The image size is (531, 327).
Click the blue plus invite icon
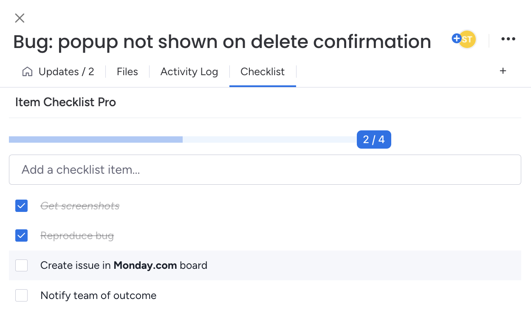click(x=456, y=39)
